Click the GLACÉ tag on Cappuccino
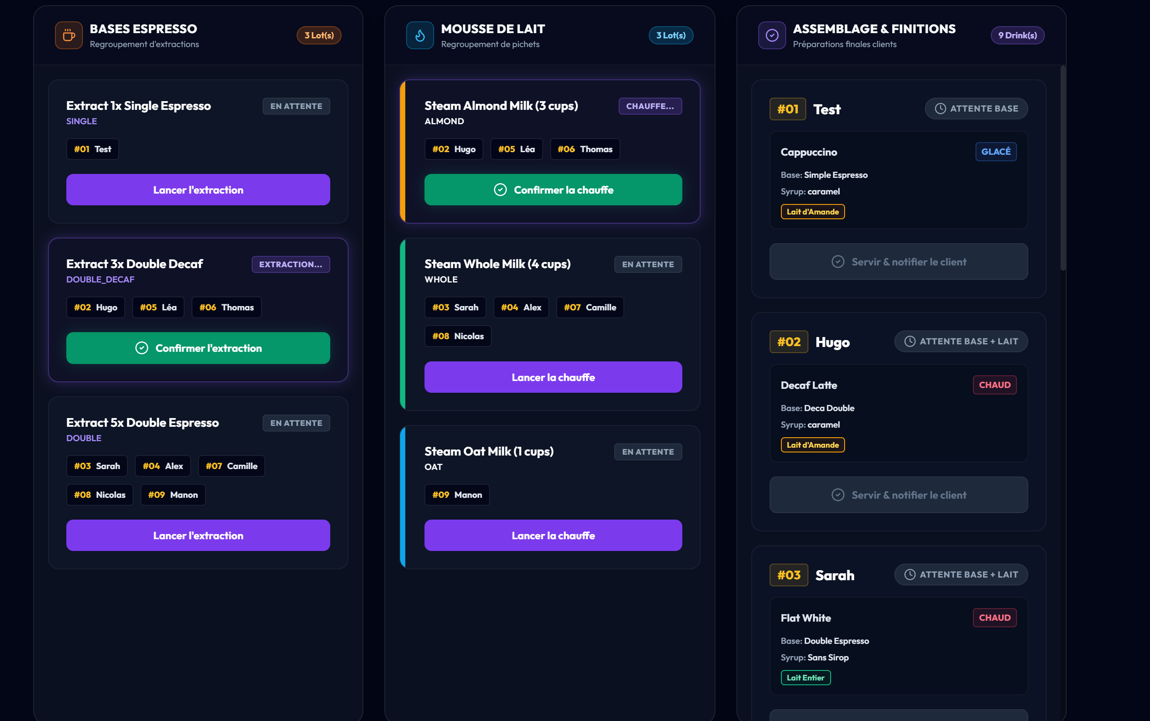The image size is (1150, 721). click(x=996, y=152)
